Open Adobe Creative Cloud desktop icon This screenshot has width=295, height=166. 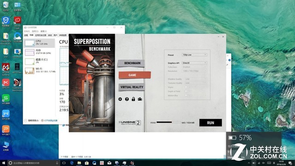(x=18, y=23)
